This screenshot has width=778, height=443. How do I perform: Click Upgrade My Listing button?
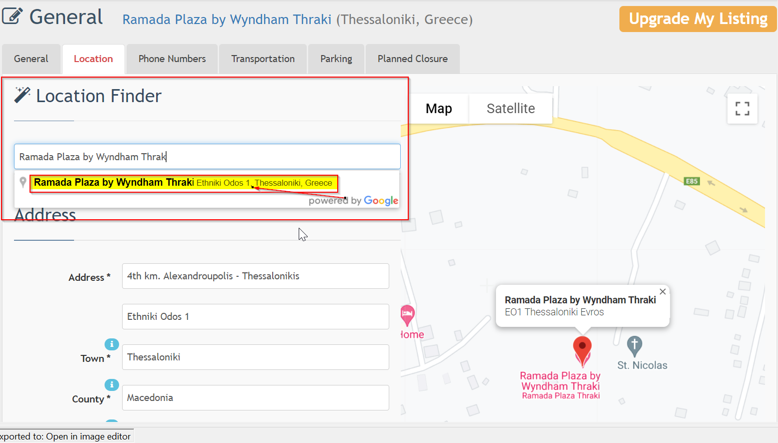[x=698, y=19]
